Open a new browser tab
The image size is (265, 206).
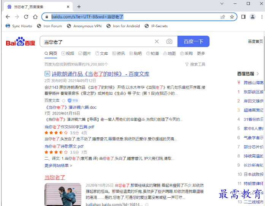pyautogui.click(x=79, y=7)
